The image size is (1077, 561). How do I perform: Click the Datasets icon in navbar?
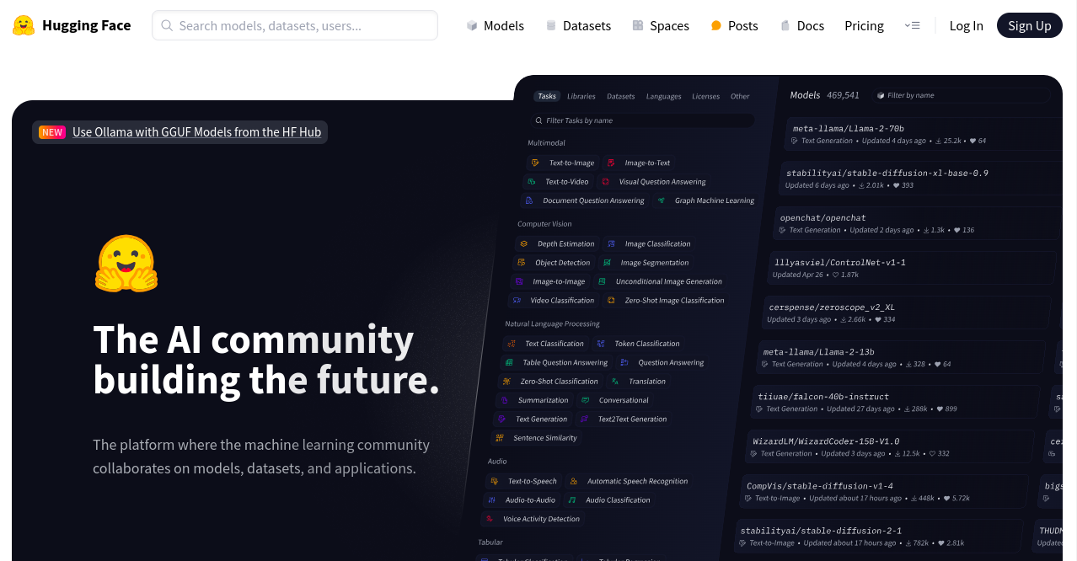pyautogui.click(x=551, y=26)
